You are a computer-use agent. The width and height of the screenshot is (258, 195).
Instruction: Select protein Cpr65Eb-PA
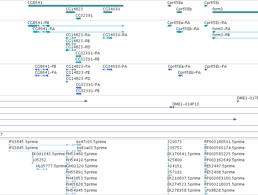[x=180, y=76]
